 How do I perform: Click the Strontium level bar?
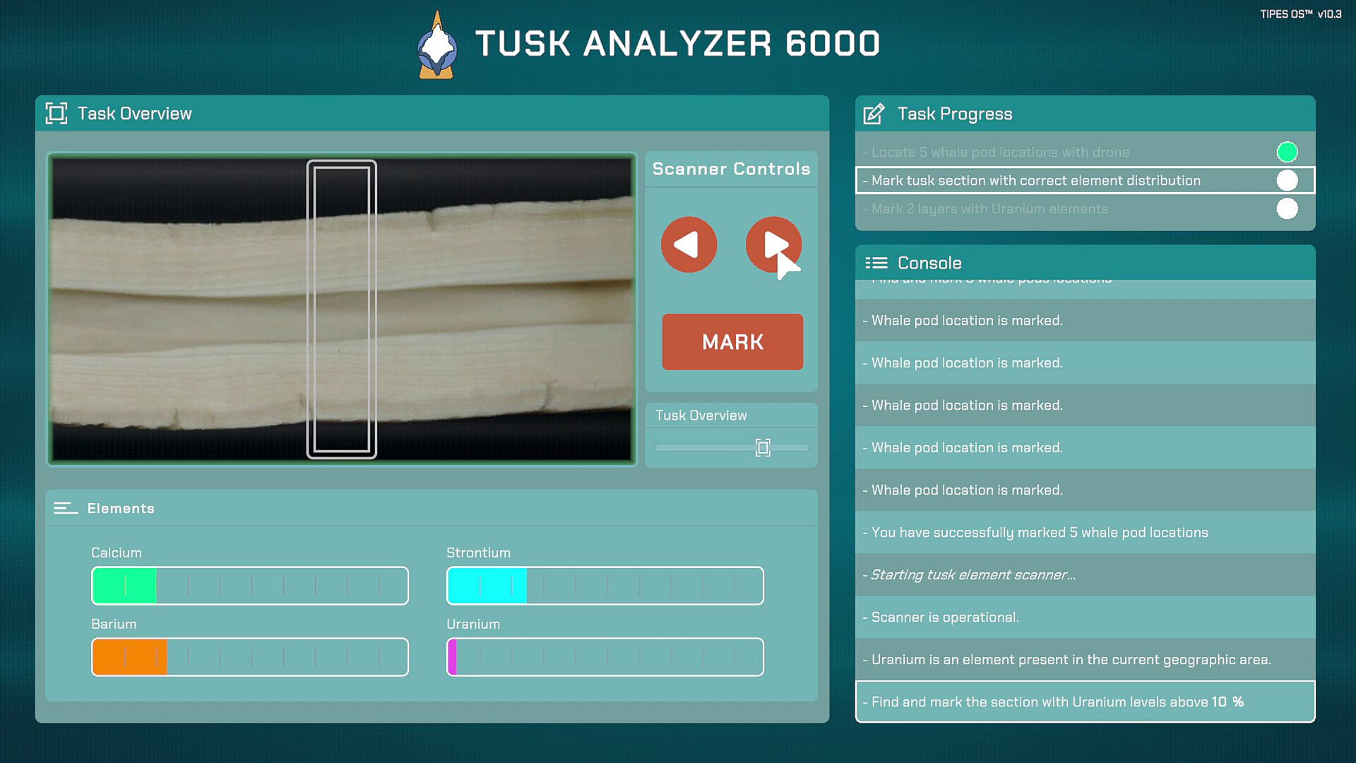[605, 586]
